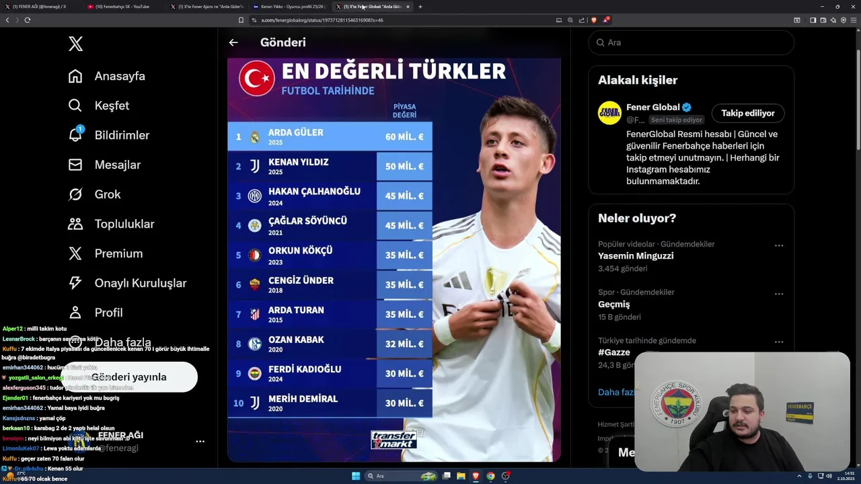Open Windows Start menu
This screenshot has width=861, height=484.
pyautogui.click(x=356, y=476)
